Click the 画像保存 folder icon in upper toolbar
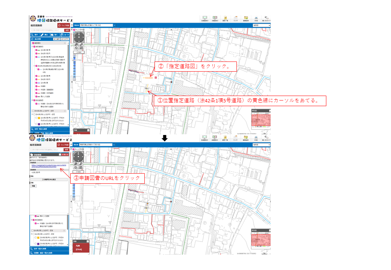391x270 pixels. pyautogui.click(x=246, y=18)
